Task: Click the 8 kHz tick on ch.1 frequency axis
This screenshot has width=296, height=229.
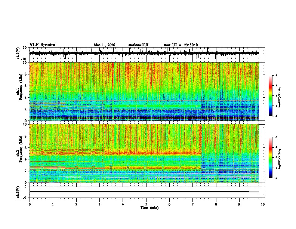Action: pyautogui.click(x=26, y=74)
